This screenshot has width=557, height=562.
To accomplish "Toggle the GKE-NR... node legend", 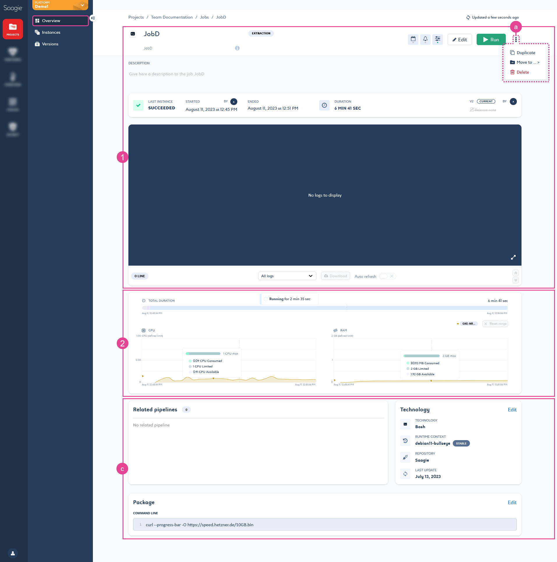I will pyautogui.click(x=467, y=324).
